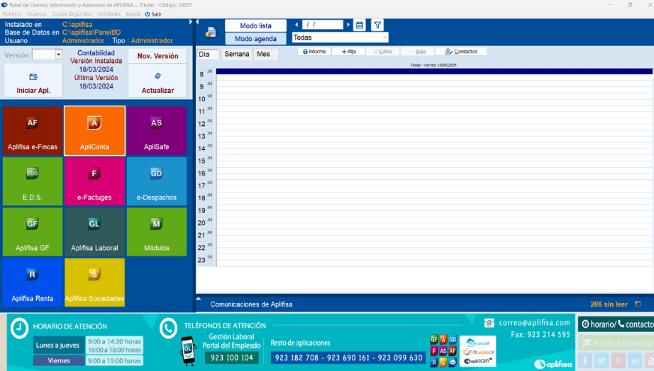The height and width of the screenshot is (371, 654).
Task: Click the Nov. Versión button
Action: pos(157,56)
